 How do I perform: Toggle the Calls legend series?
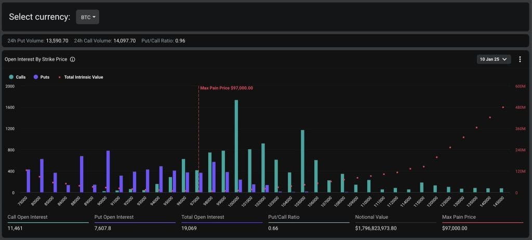(17, 77)
